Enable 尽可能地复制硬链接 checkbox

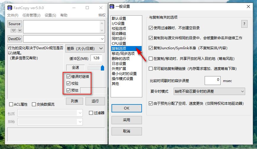(x=151, y=68)
